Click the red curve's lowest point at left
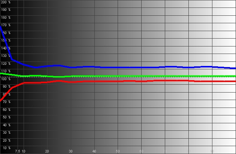The width and height of the screenshot is (236, 154). (1, 100)
